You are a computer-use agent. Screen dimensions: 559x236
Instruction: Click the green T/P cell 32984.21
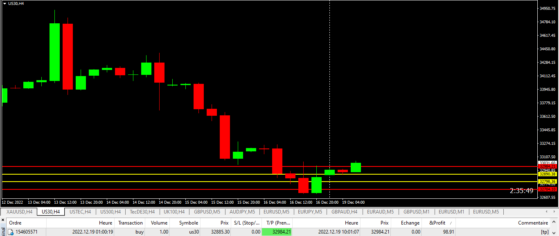[277, 232]
